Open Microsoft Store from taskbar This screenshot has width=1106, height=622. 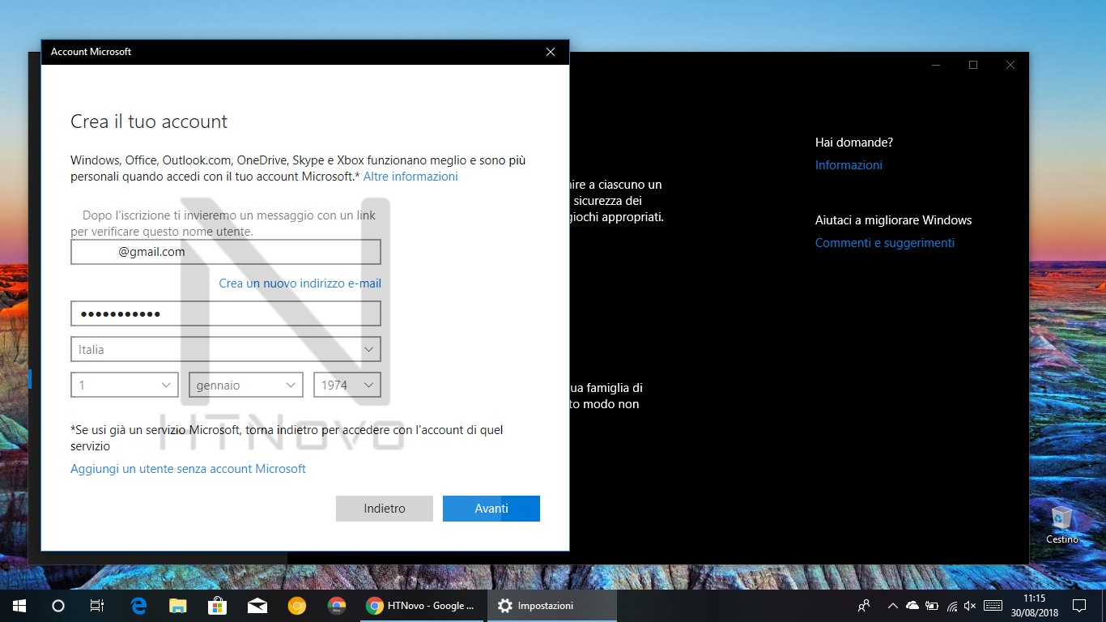pyautogui.click(x=217, y=605)
